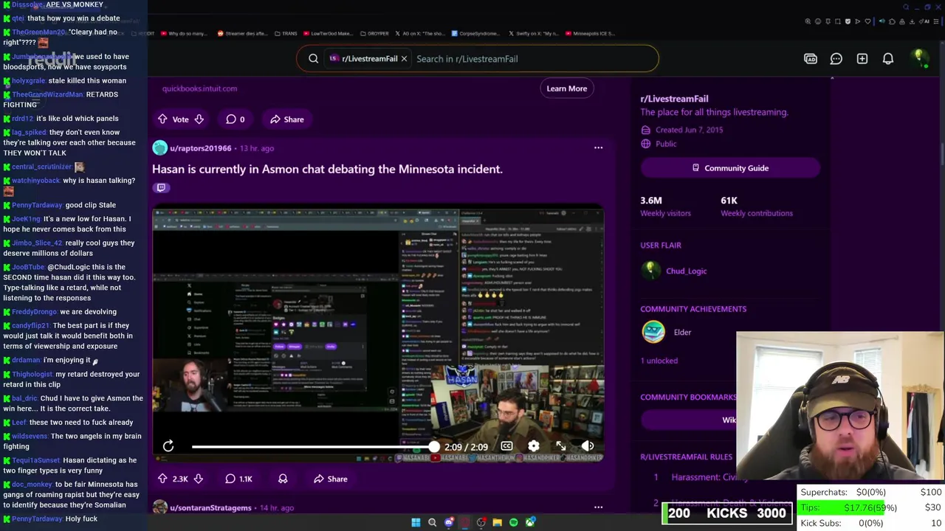The width and height of the screenshot is (945, 531).
Task: Click chat username JoobTube
Action: [x=28, y=267]
